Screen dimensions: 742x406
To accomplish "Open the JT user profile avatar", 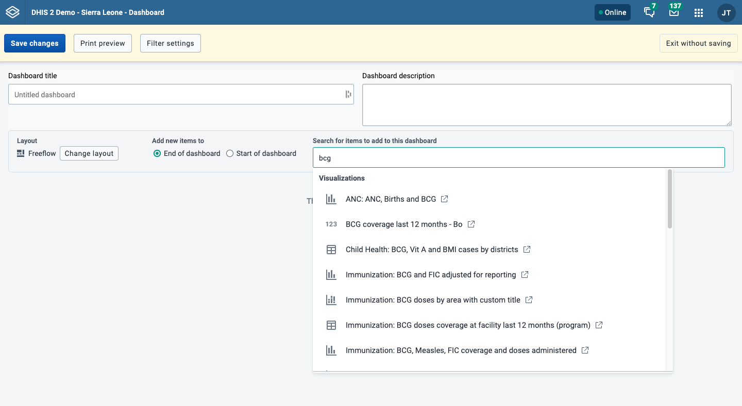I will pos(726,12).
